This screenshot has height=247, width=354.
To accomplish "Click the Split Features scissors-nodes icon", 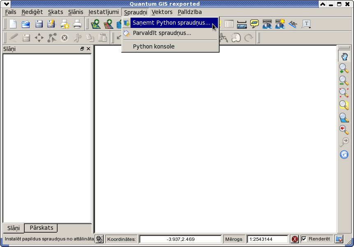I will [224, 38].
